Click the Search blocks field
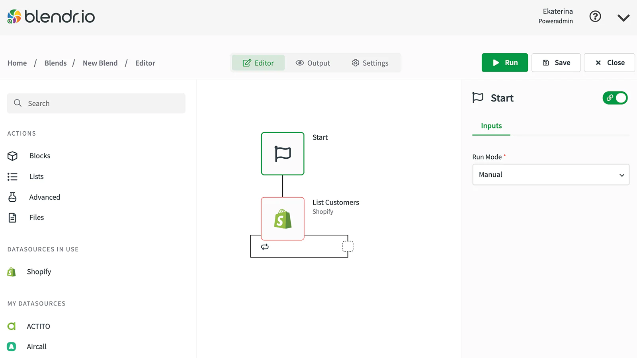The image size is (637, 358). 96,103
